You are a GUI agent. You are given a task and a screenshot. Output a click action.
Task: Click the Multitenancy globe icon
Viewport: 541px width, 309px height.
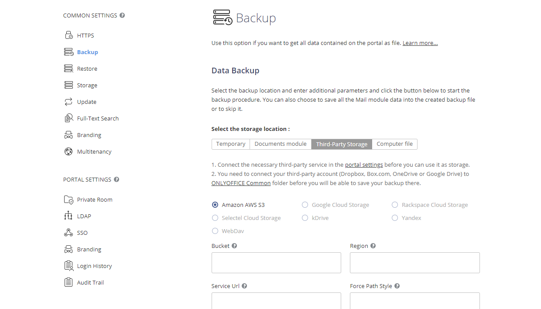pyautogui.click(x=68, y=151)
